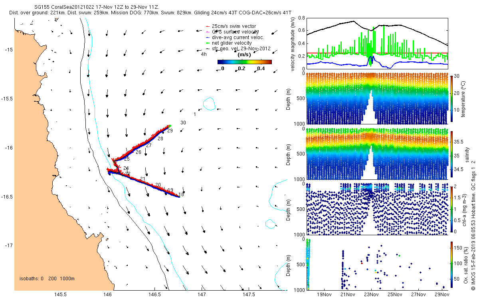Click the '4h' label beside the legend
The image size is (479, 299).
204,54
